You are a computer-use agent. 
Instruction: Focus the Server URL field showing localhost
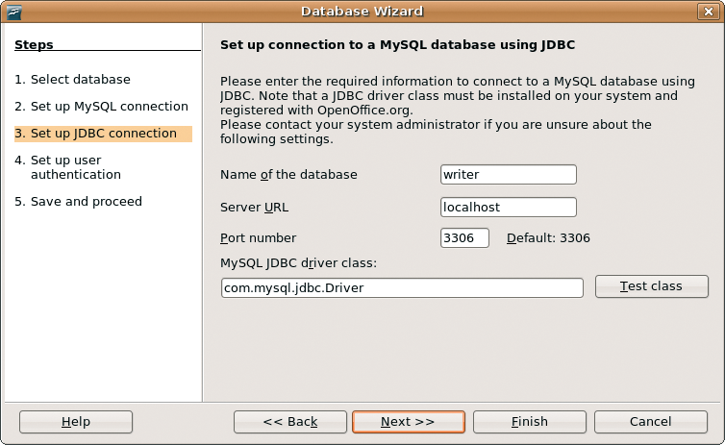pos(508,207)
